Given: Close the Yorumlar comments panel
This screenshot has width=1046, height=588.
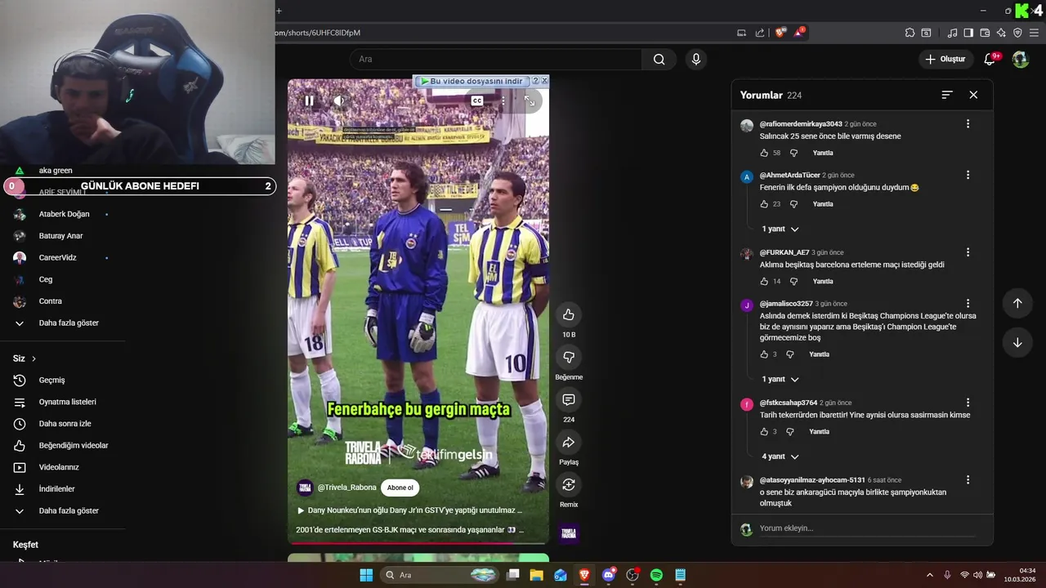Looking at the screenshot, I should point(973,95).
